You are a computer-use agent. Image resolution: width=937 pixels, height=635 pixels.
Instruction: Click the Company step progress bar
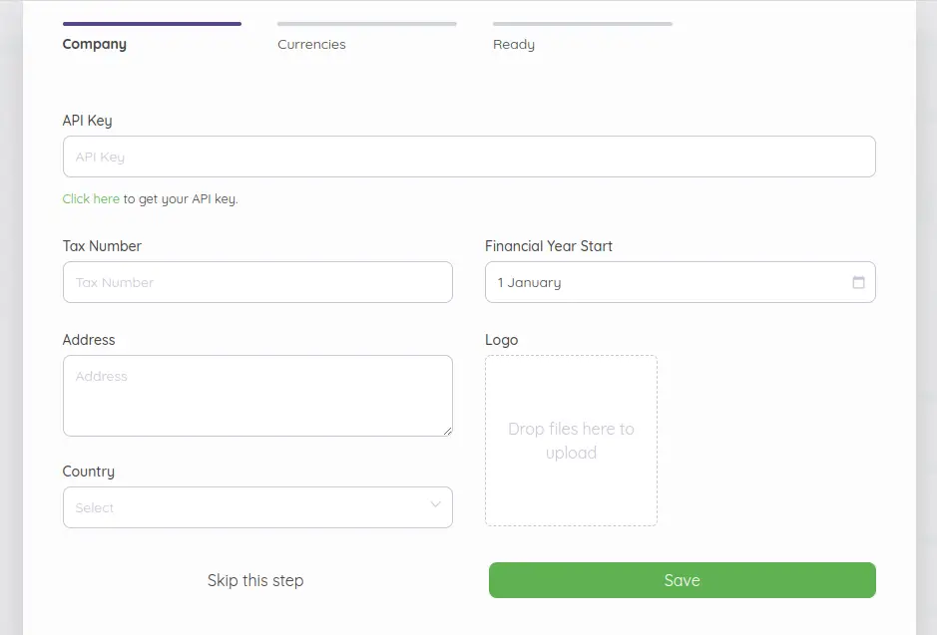pyautogui.click(x=152, y=24)
